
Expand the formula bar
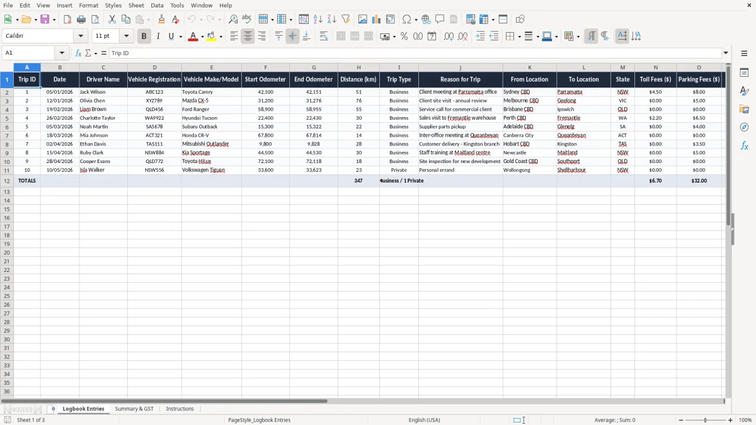click(726, 54)
